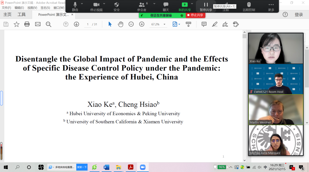The height and width of the screenshot is (172, 309).
Task: Click the red 停止共享 button
Action: 195,15
